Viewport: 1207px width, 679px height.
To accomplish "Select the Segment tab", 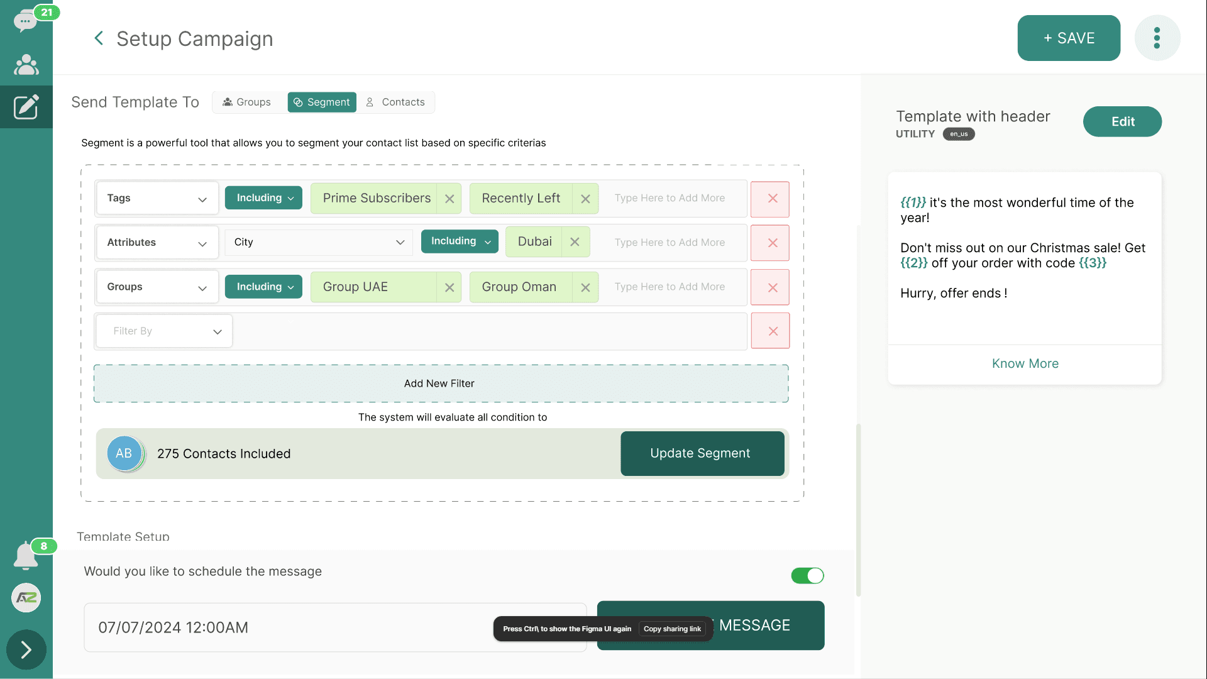I will point(322,102).
